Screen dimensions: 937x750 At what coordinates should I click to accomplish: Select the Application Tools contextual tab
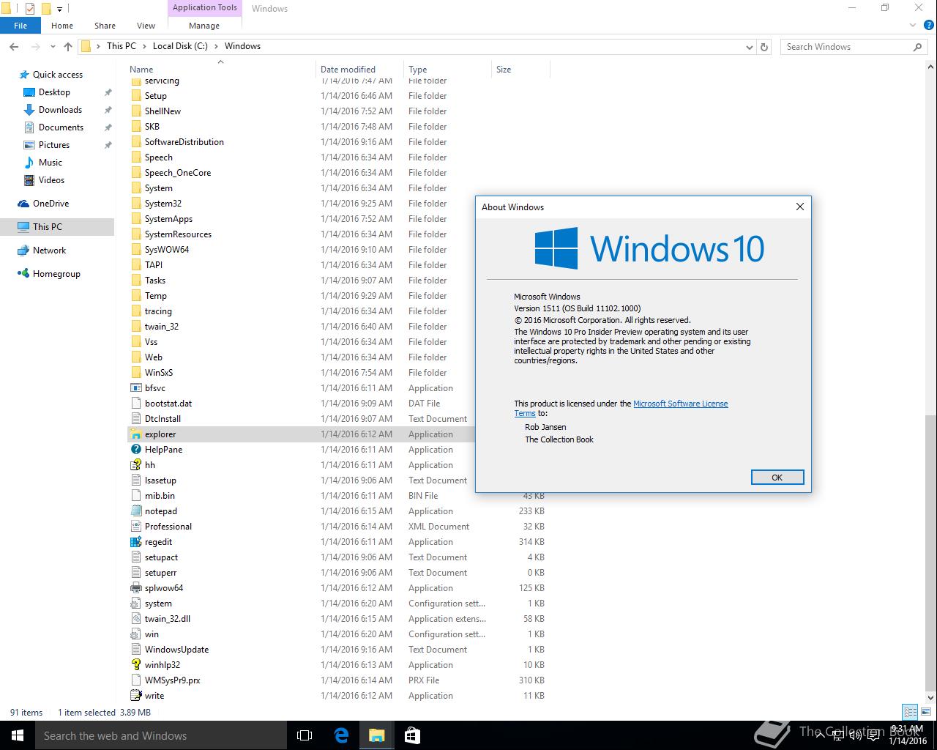point(204,8)
